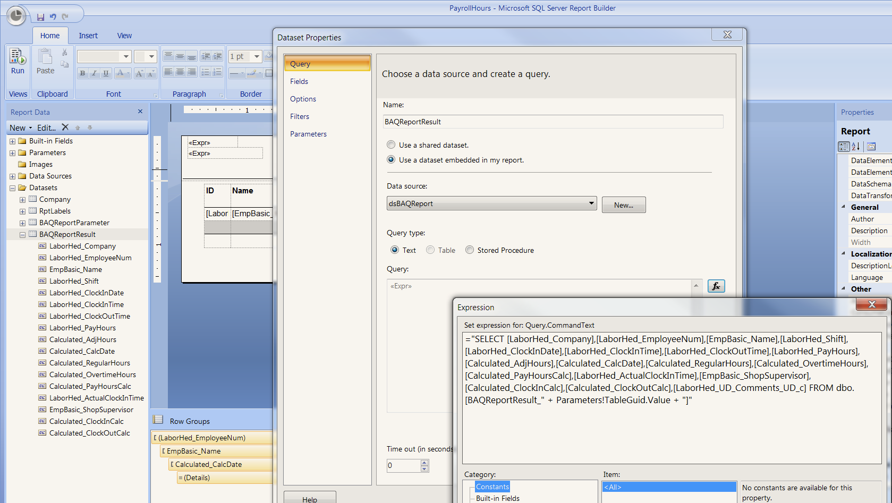Click the expression text editor area

tap(672, 398)
